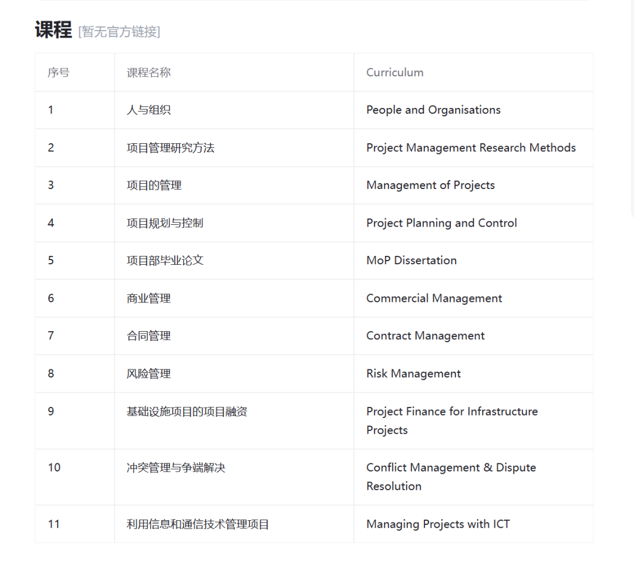Click the row number 10 cell
The height and width of the screenshot is (583, 634).
54,468
